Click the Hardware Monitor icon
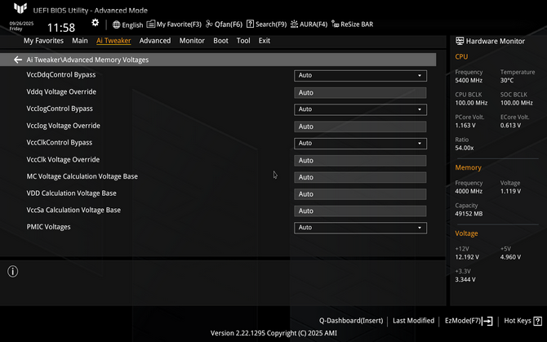This screenshot has width=547, height=342. click(460, 41)
